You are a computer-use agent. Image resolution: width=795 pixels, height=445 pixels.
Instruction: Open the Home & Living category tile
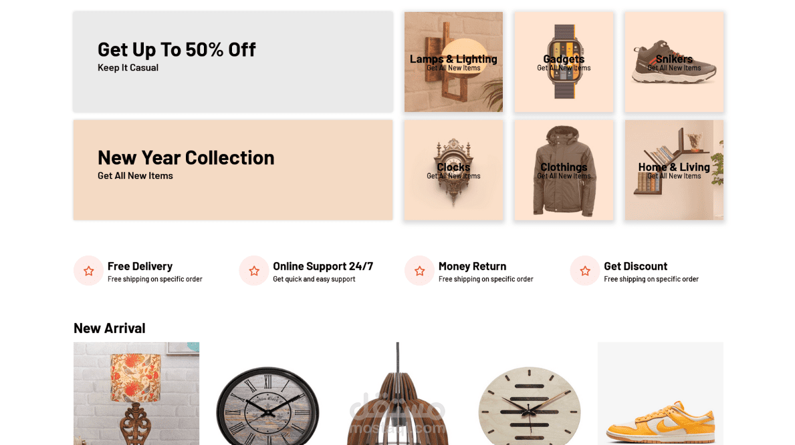675,170
